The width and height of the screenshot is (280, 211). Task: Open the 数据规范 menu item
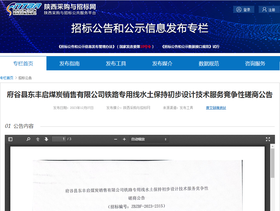209,63
